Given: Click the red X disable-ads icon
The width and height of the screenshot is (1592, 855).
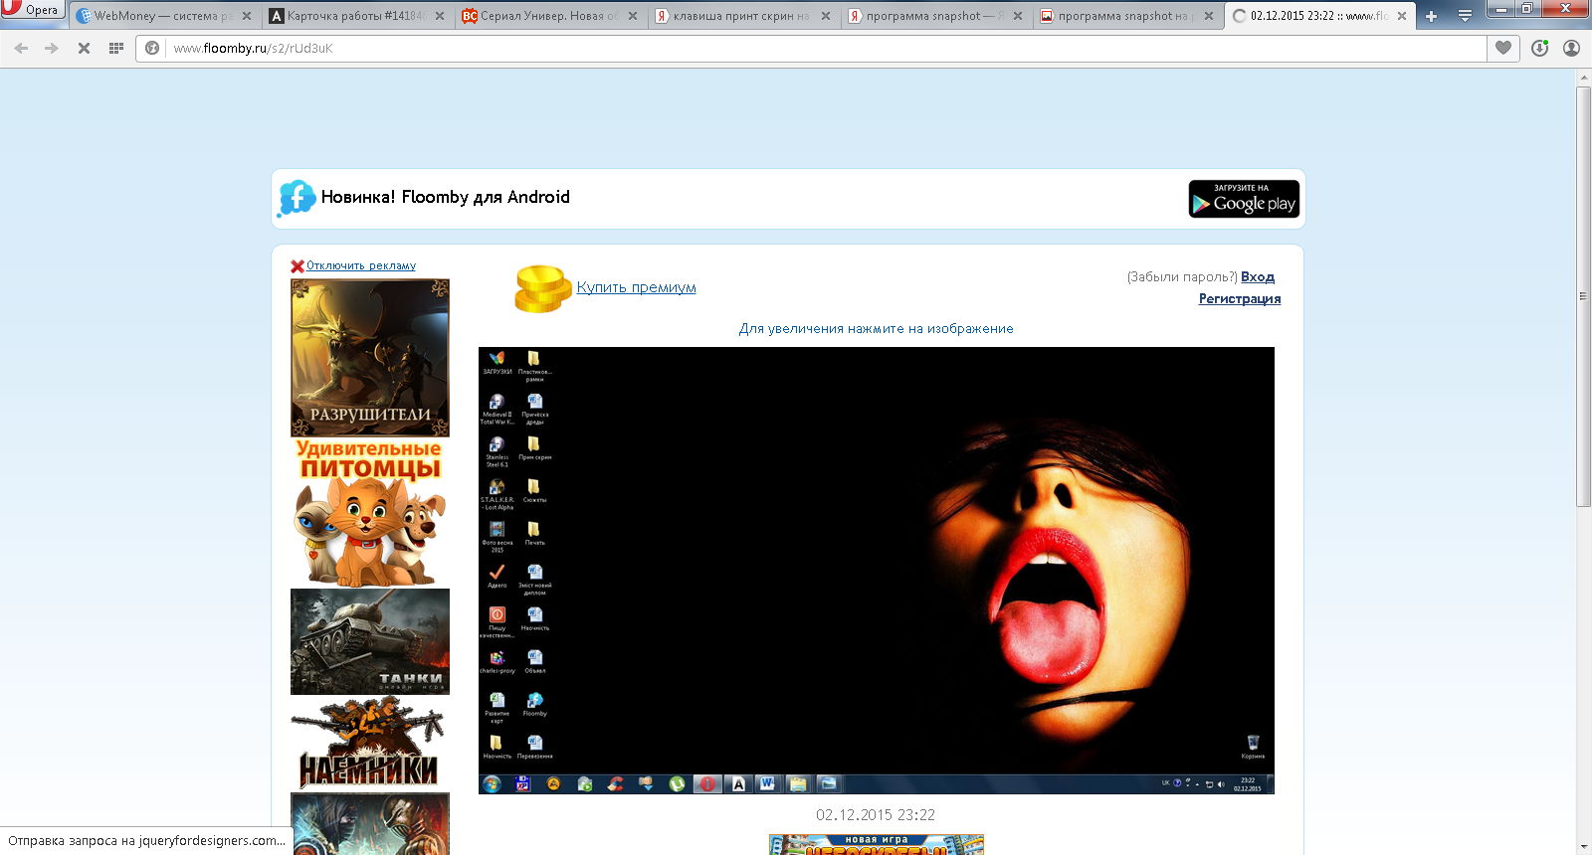Looking at the screenshot, I should tap(297, 266).
